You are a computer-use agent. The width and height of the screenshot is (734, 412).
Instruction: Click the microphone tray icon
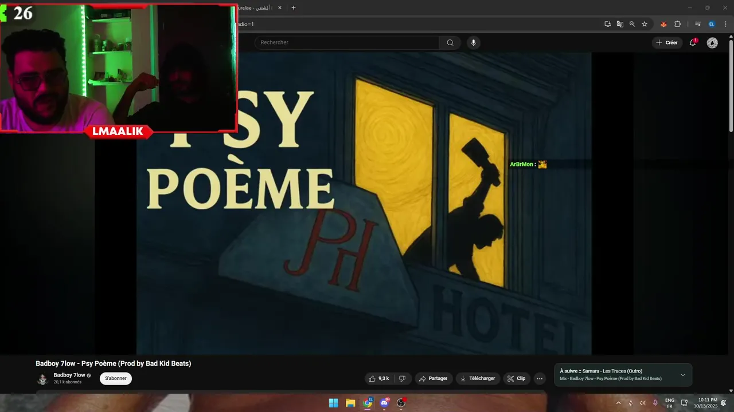[x=655, y=403]
